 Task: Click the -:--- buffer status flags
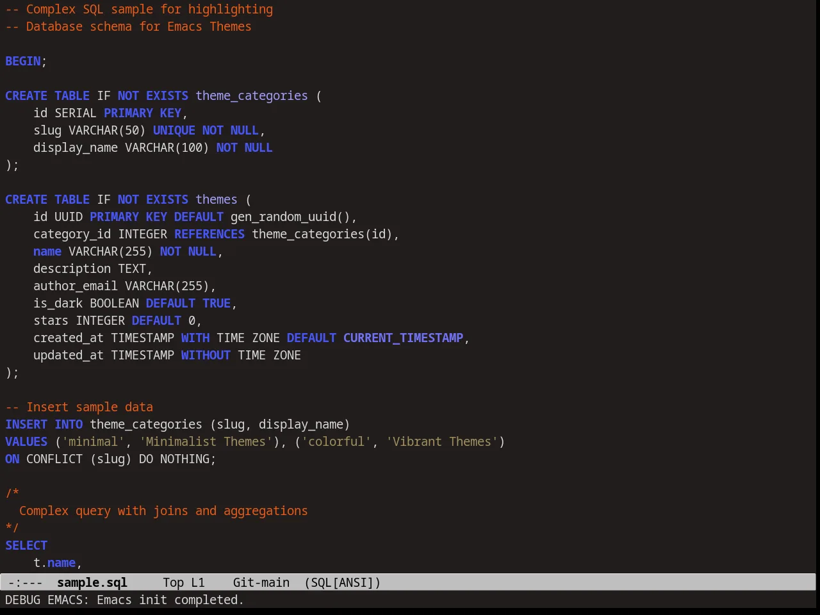(x=26, y=582)
